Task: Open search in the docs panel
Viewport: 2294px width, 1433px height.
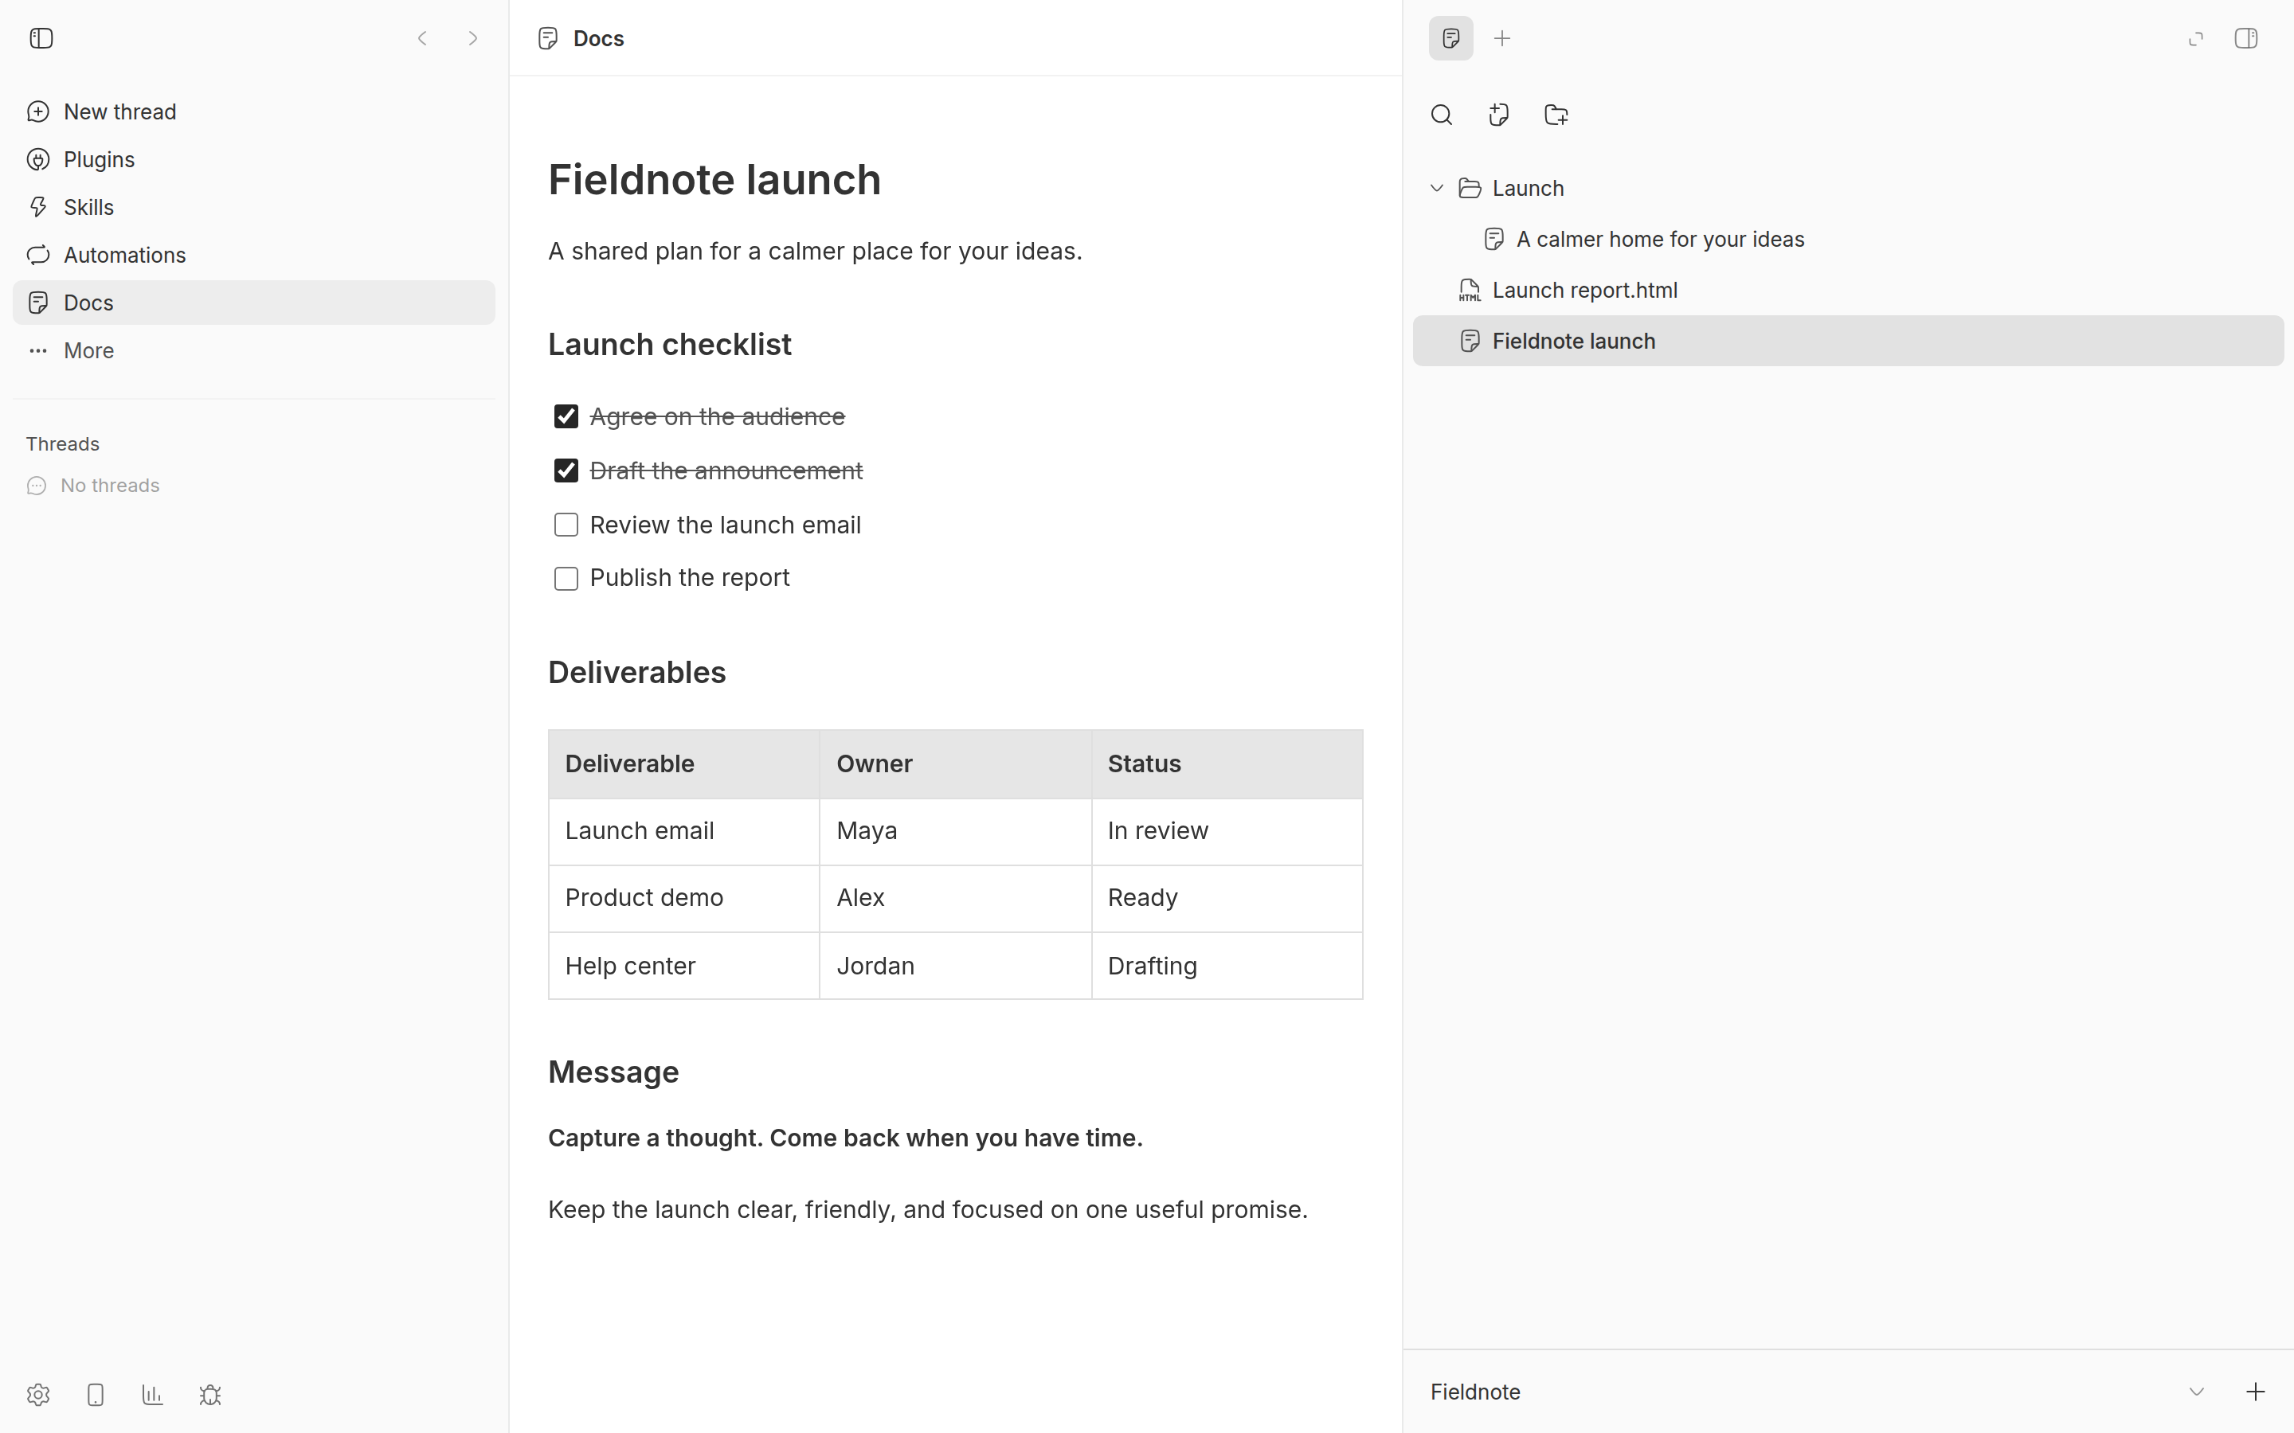Action: [1442, 115]
